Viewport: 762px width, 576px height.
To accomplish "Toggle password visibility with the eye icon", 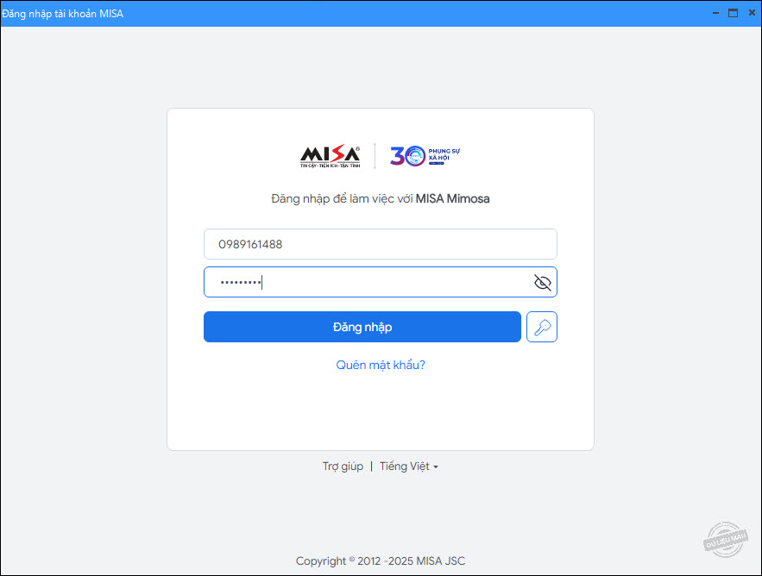I will 542,282.
